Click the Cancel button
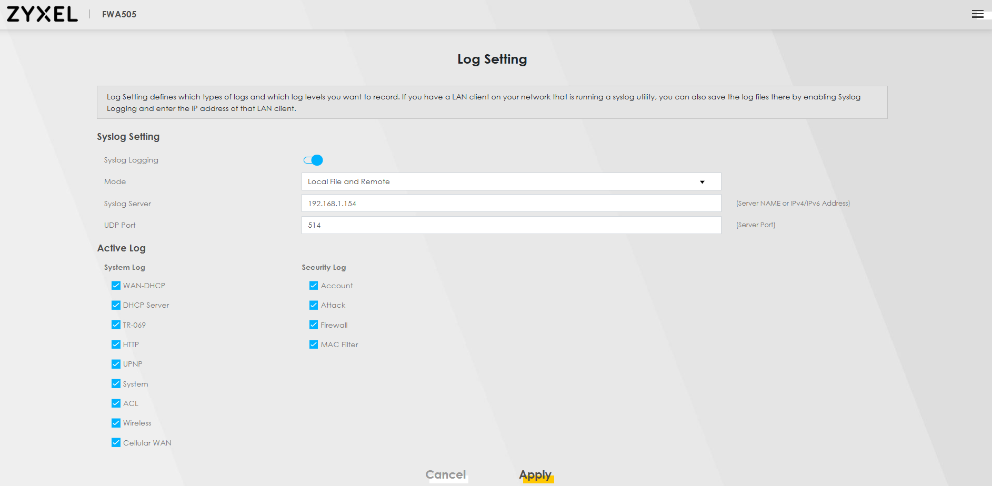992x486 pixels. 446,474
